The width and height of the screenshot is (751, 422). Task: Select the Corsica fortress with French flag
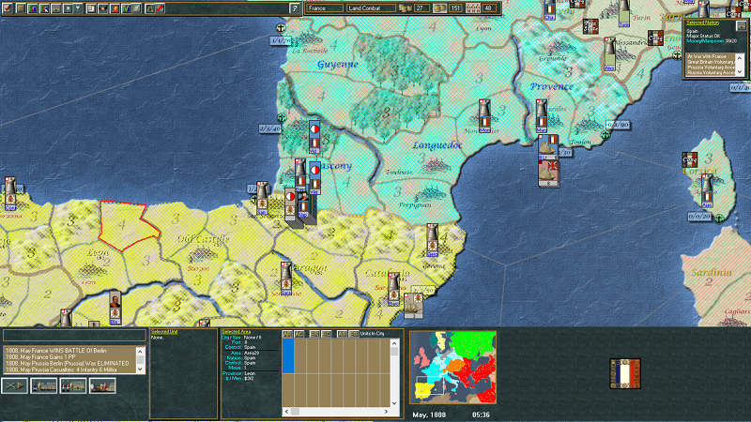pos(707,190)
